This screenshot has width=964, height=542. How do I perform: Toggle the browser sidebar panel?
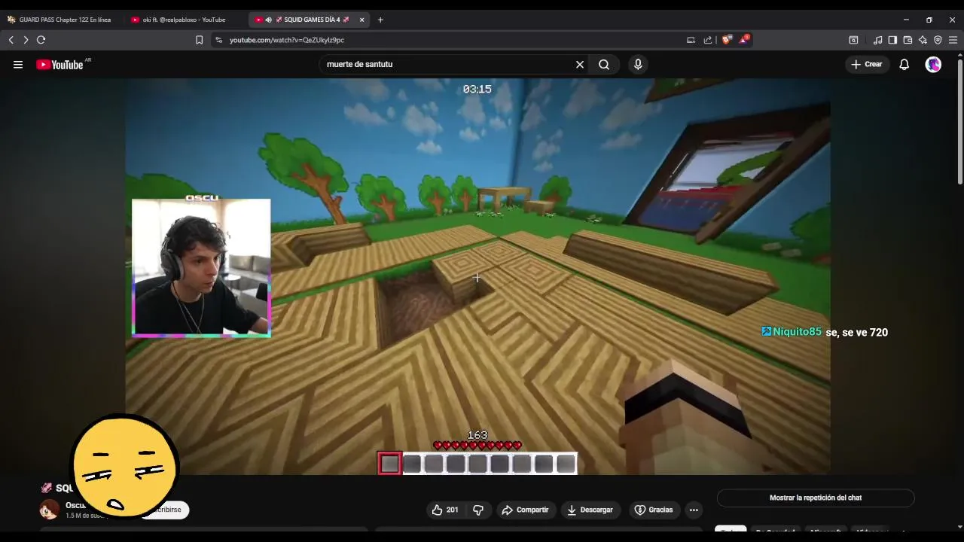[892, 40]
